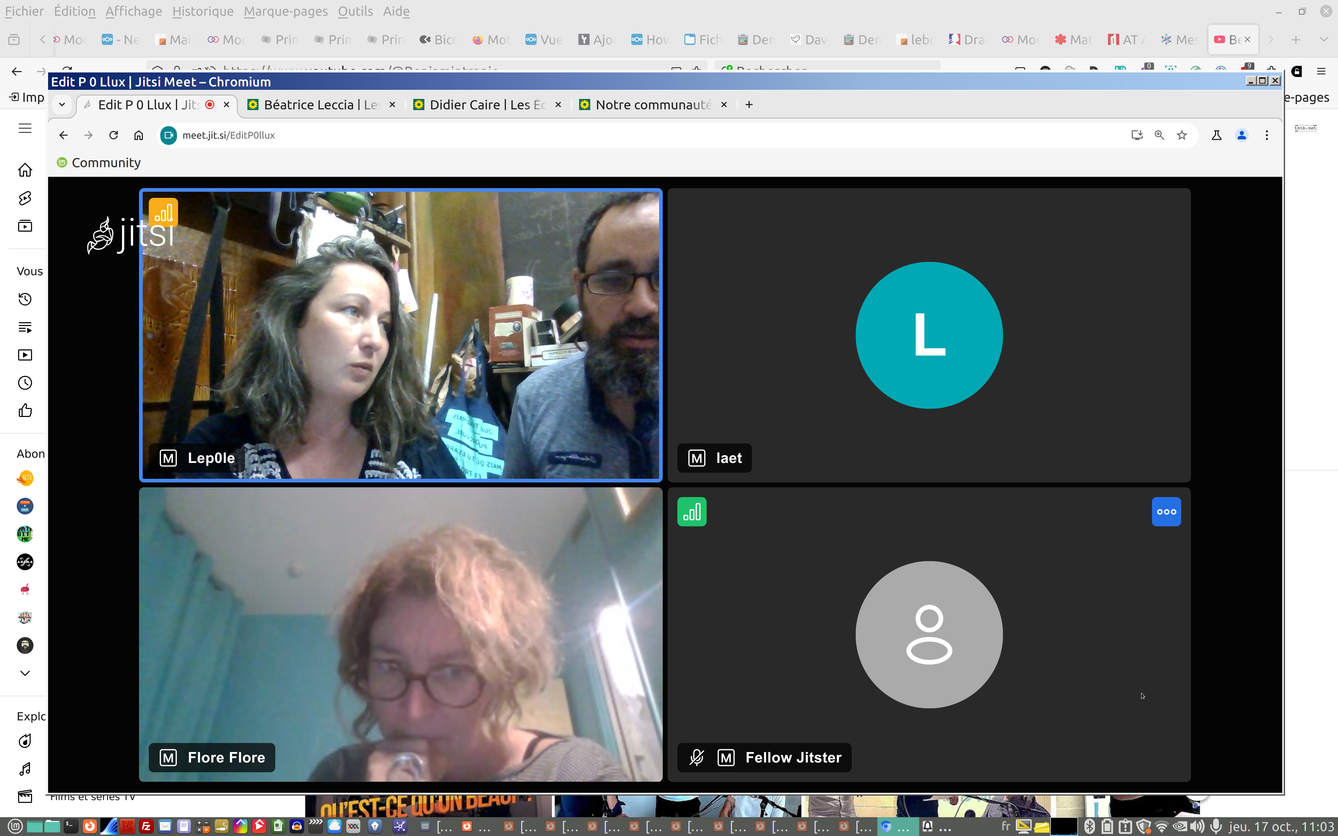1338x836 pixels.
Task: Click the zoom magnifier icon in address bar
Action: [x=1159, y=136]
